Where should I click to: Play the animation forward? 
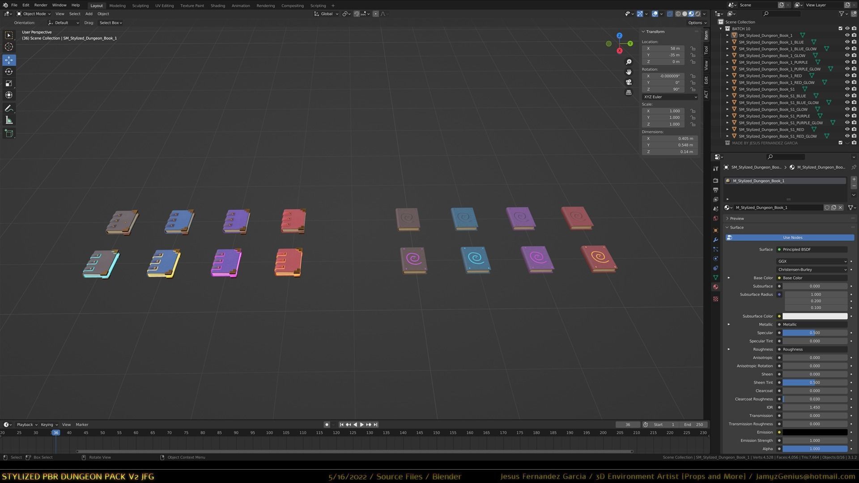(x=361, y=424)
